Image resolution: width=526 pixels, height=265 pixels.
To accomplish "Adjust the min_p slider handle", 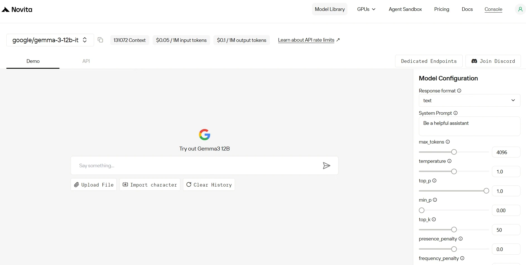I will click(422, 210).
